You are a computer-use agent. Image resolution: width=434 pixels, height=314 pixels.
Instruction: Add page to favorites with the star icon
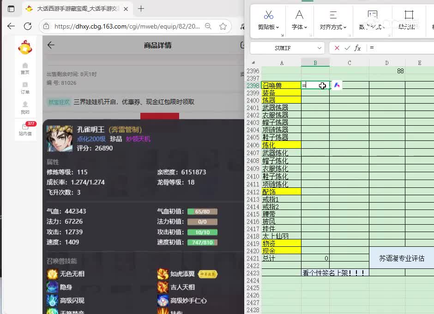(223, 26)
